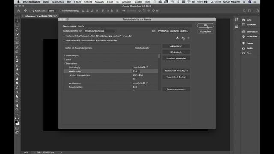Click the background color swatch
The width and height of the screenshot is (274, 154).
(x=18, y=124)
